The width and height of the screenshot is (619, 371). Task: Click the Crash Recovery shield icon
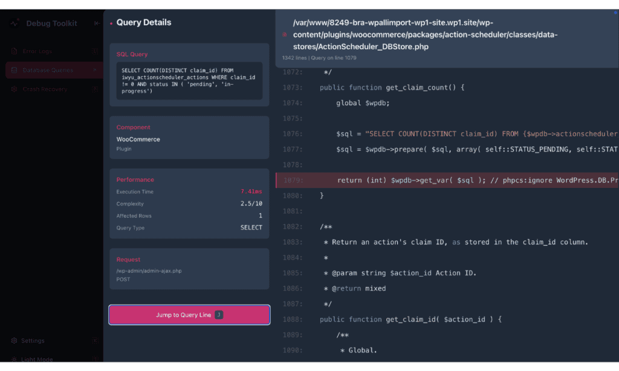pos(15,89)
